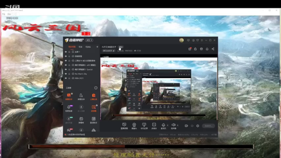The height and width of the screenshot is (158, 281).
Task: Toggle lock on the 三国志14 source row
Action: pos(69,60)
